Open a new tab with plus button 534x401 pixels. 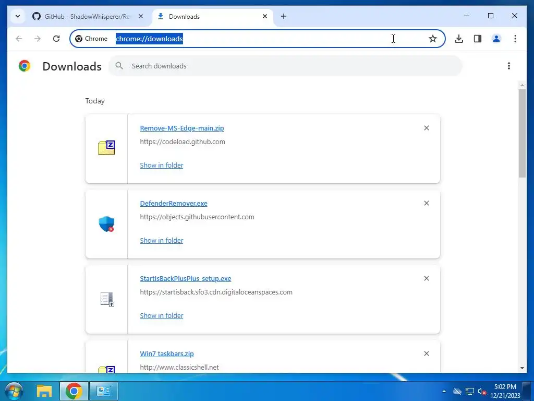point(283,16)
